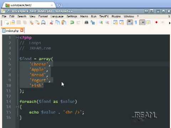Paste clipboard using the Paste toolbar icon

click(x=64, y=22)
